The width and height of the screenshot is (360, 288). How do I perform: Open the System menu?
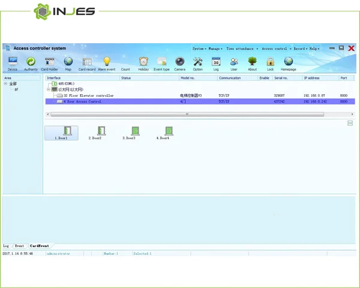point(199,49)
